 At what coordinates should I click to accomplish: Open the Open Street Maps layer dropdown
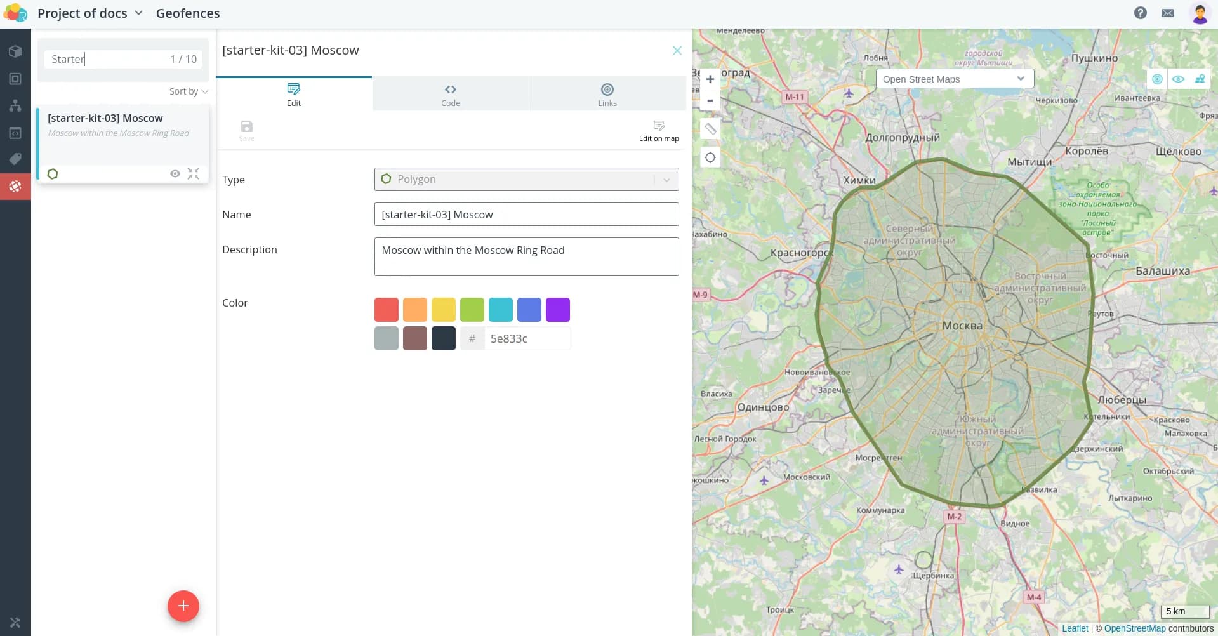tap(954, 79)
